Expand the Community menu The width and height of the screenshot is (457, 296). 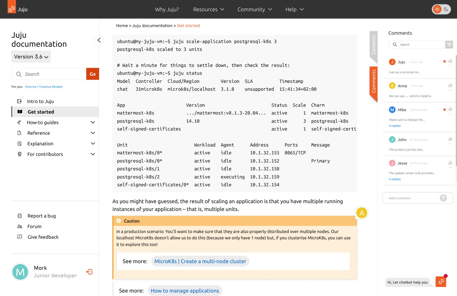point(255,9)
